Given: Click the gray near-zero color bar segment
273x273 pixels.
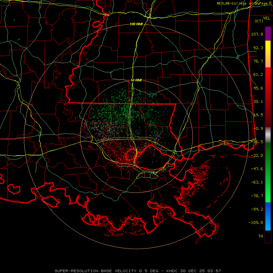Looking at the screenshot, I should (268, 135).
